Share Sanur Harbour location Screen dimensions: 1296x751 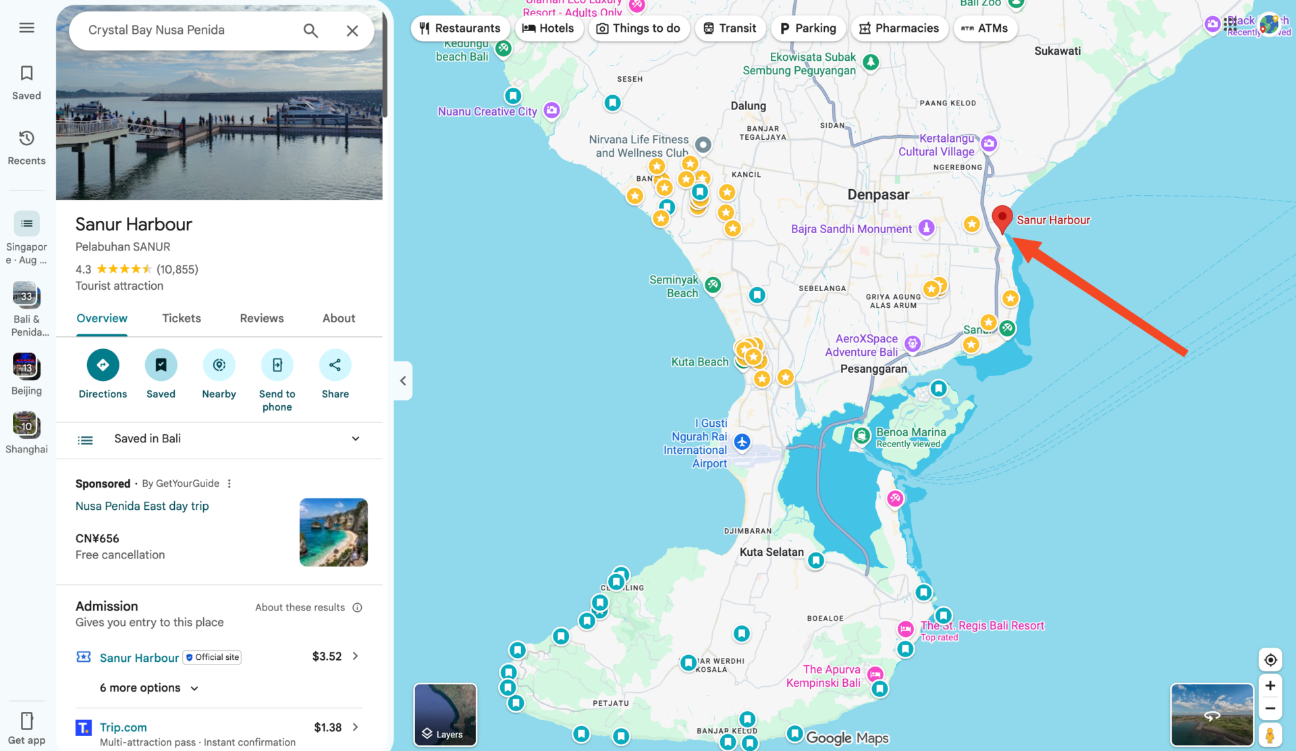(335, 374)
